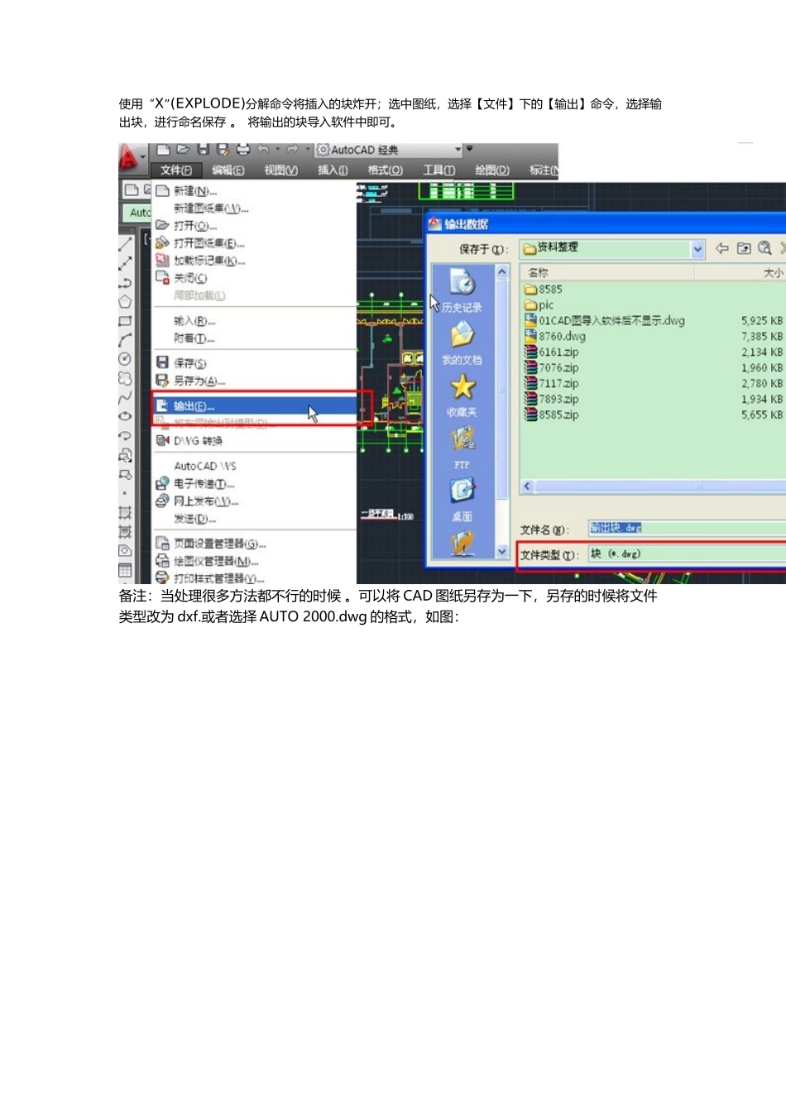Click the Back arrow in export dialog

pyautogui.click(x=722, y=248)
